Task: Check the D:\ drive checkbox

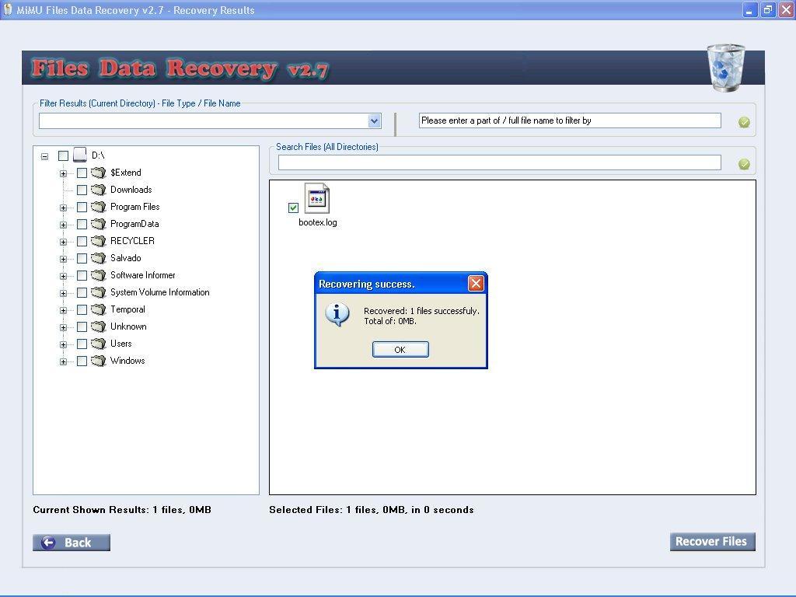Action: [x=63, y=155]
